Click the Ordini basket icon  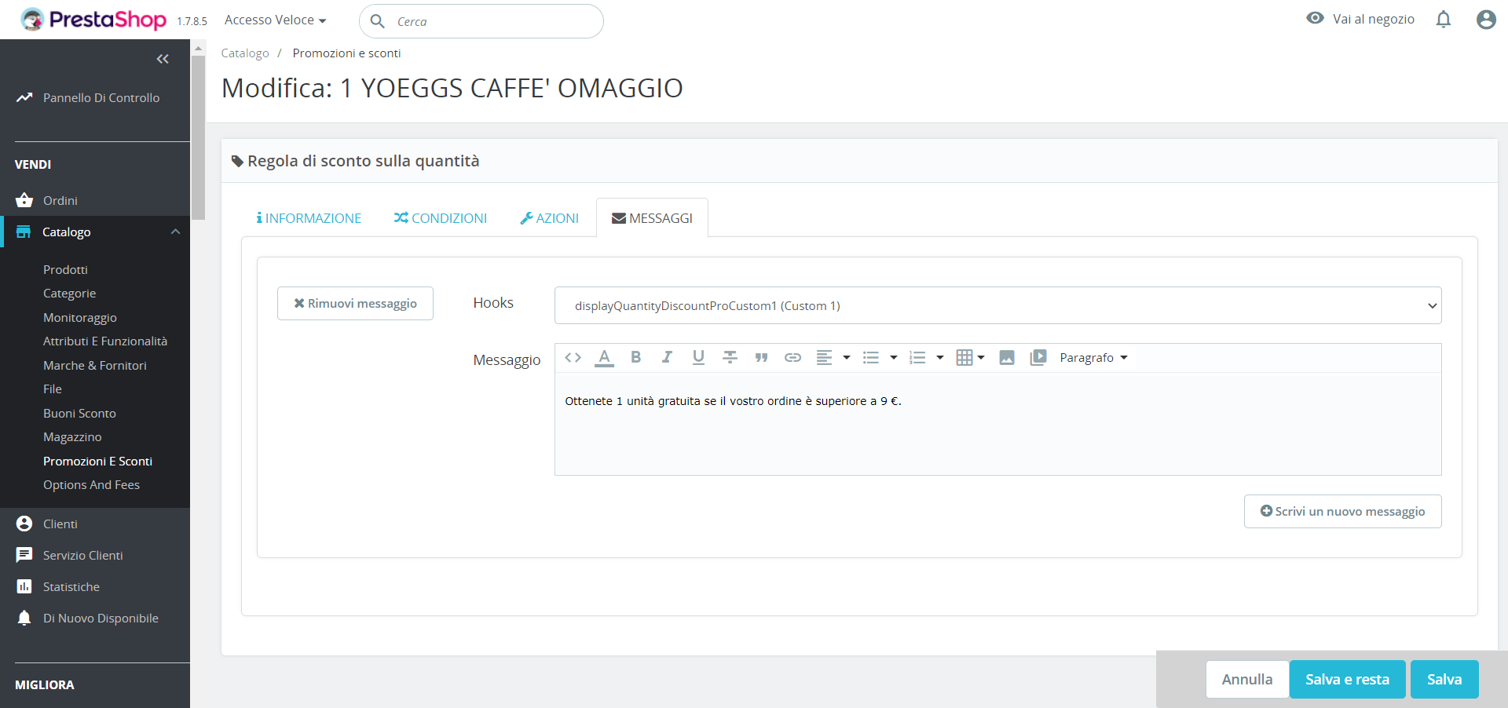pos(24,200)
